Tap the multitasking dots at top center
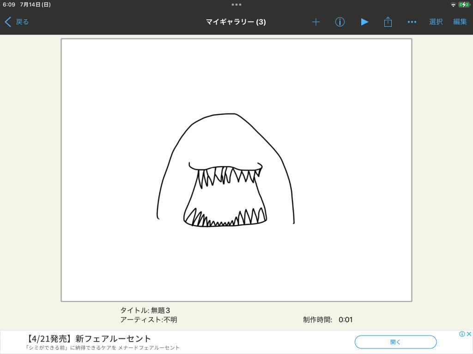 [236, 5]
